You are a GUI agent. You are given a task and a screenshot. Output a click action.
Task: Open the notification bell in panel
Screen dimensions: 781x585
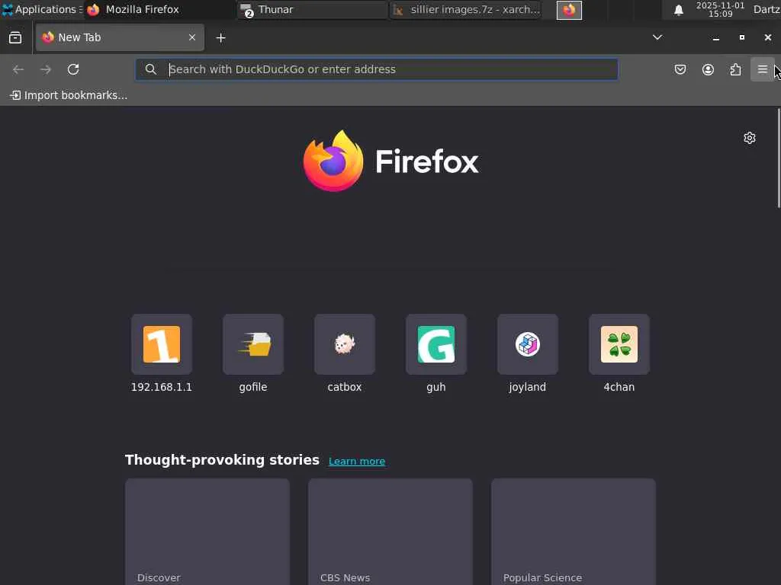pyautogui.click(x=678, y=10)
